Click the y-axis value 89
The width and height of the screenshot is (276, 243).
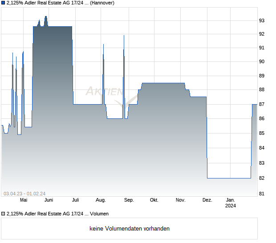(x=262, y=76)
